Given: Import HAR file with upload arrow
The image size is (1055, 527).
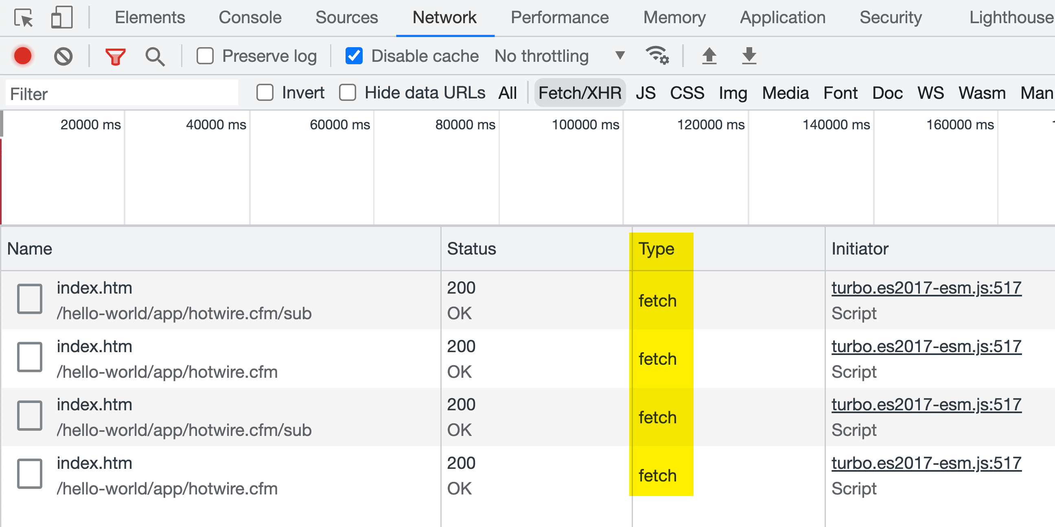Looking at the screenshot, I should pos(709,56).
